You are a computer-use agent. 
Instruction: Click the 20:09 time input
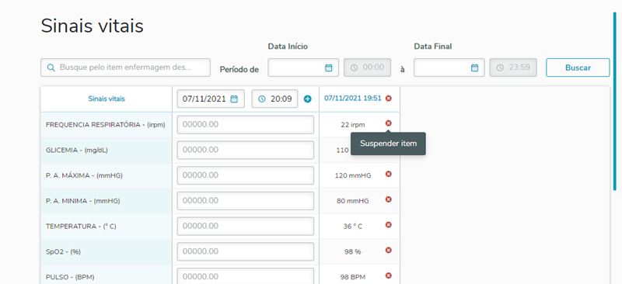click(274, 99)
